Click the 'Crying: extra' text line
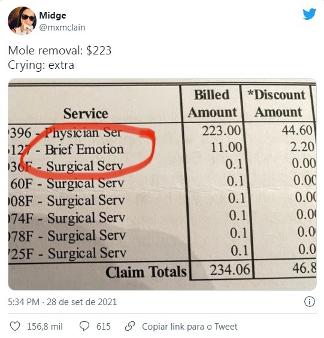The width and height of the screenshot is (324, 338). pos(41,65)
